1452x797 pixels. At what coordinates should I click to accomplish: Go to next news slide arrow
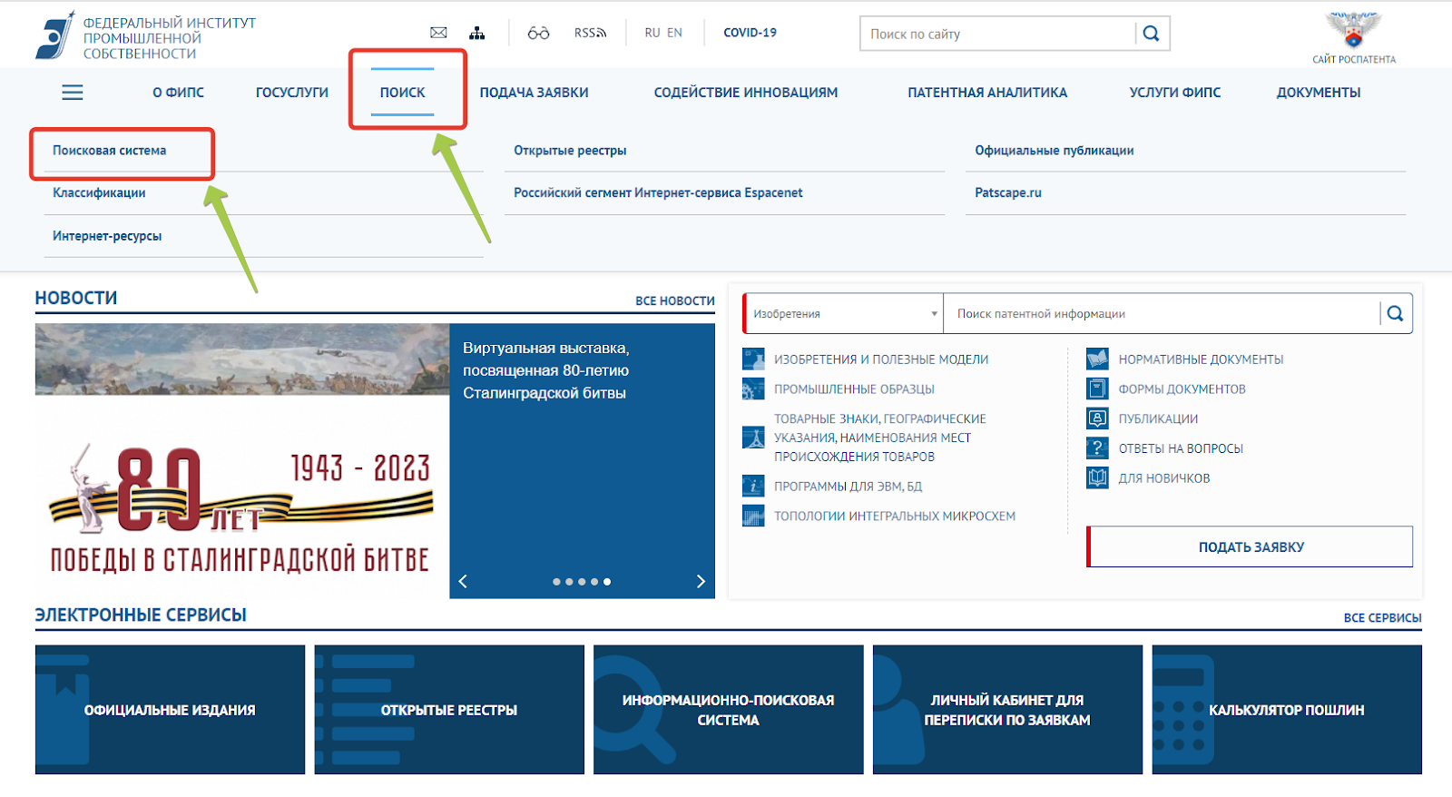tap(701, 582)
